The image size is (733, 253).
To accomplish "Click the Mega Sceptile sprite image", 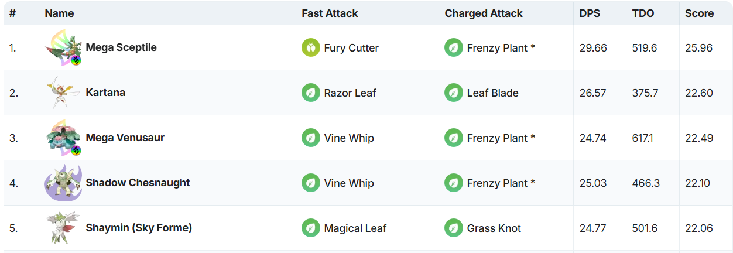I will (x=63, y=48).
